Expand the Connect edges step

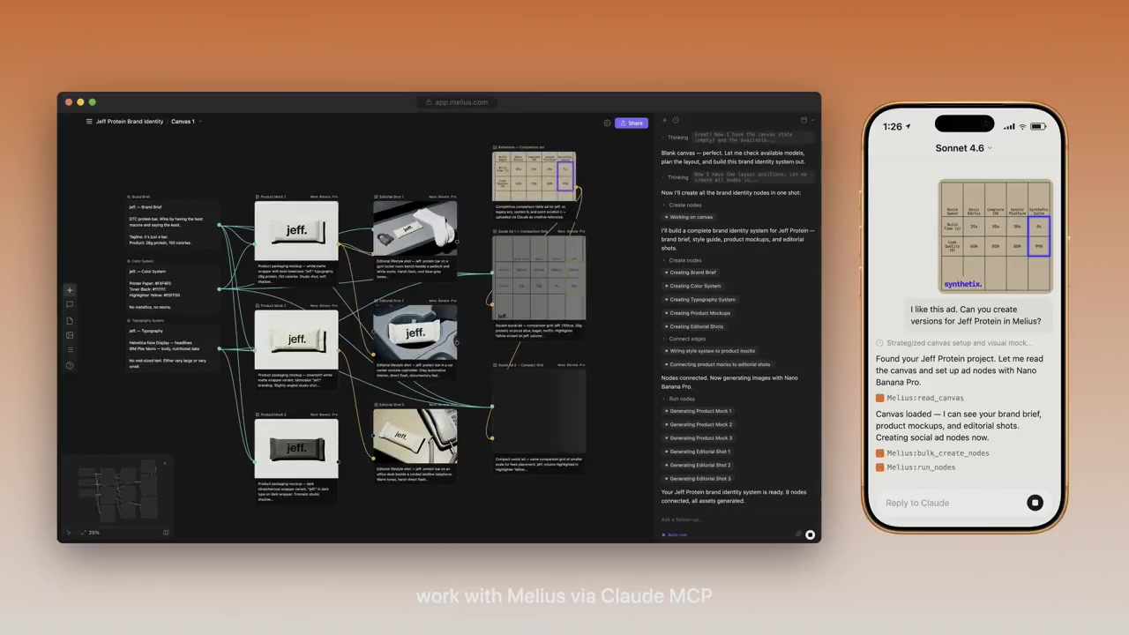tap(684, 339)
